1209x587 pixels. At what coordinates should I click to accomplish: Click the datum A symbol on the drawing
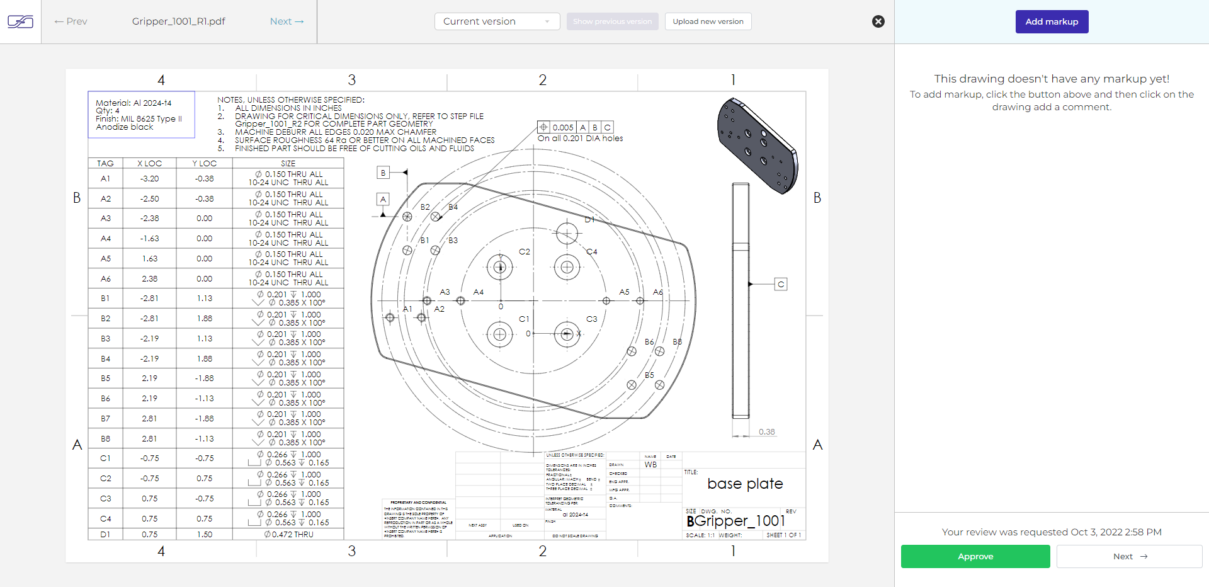click(383, 199)
